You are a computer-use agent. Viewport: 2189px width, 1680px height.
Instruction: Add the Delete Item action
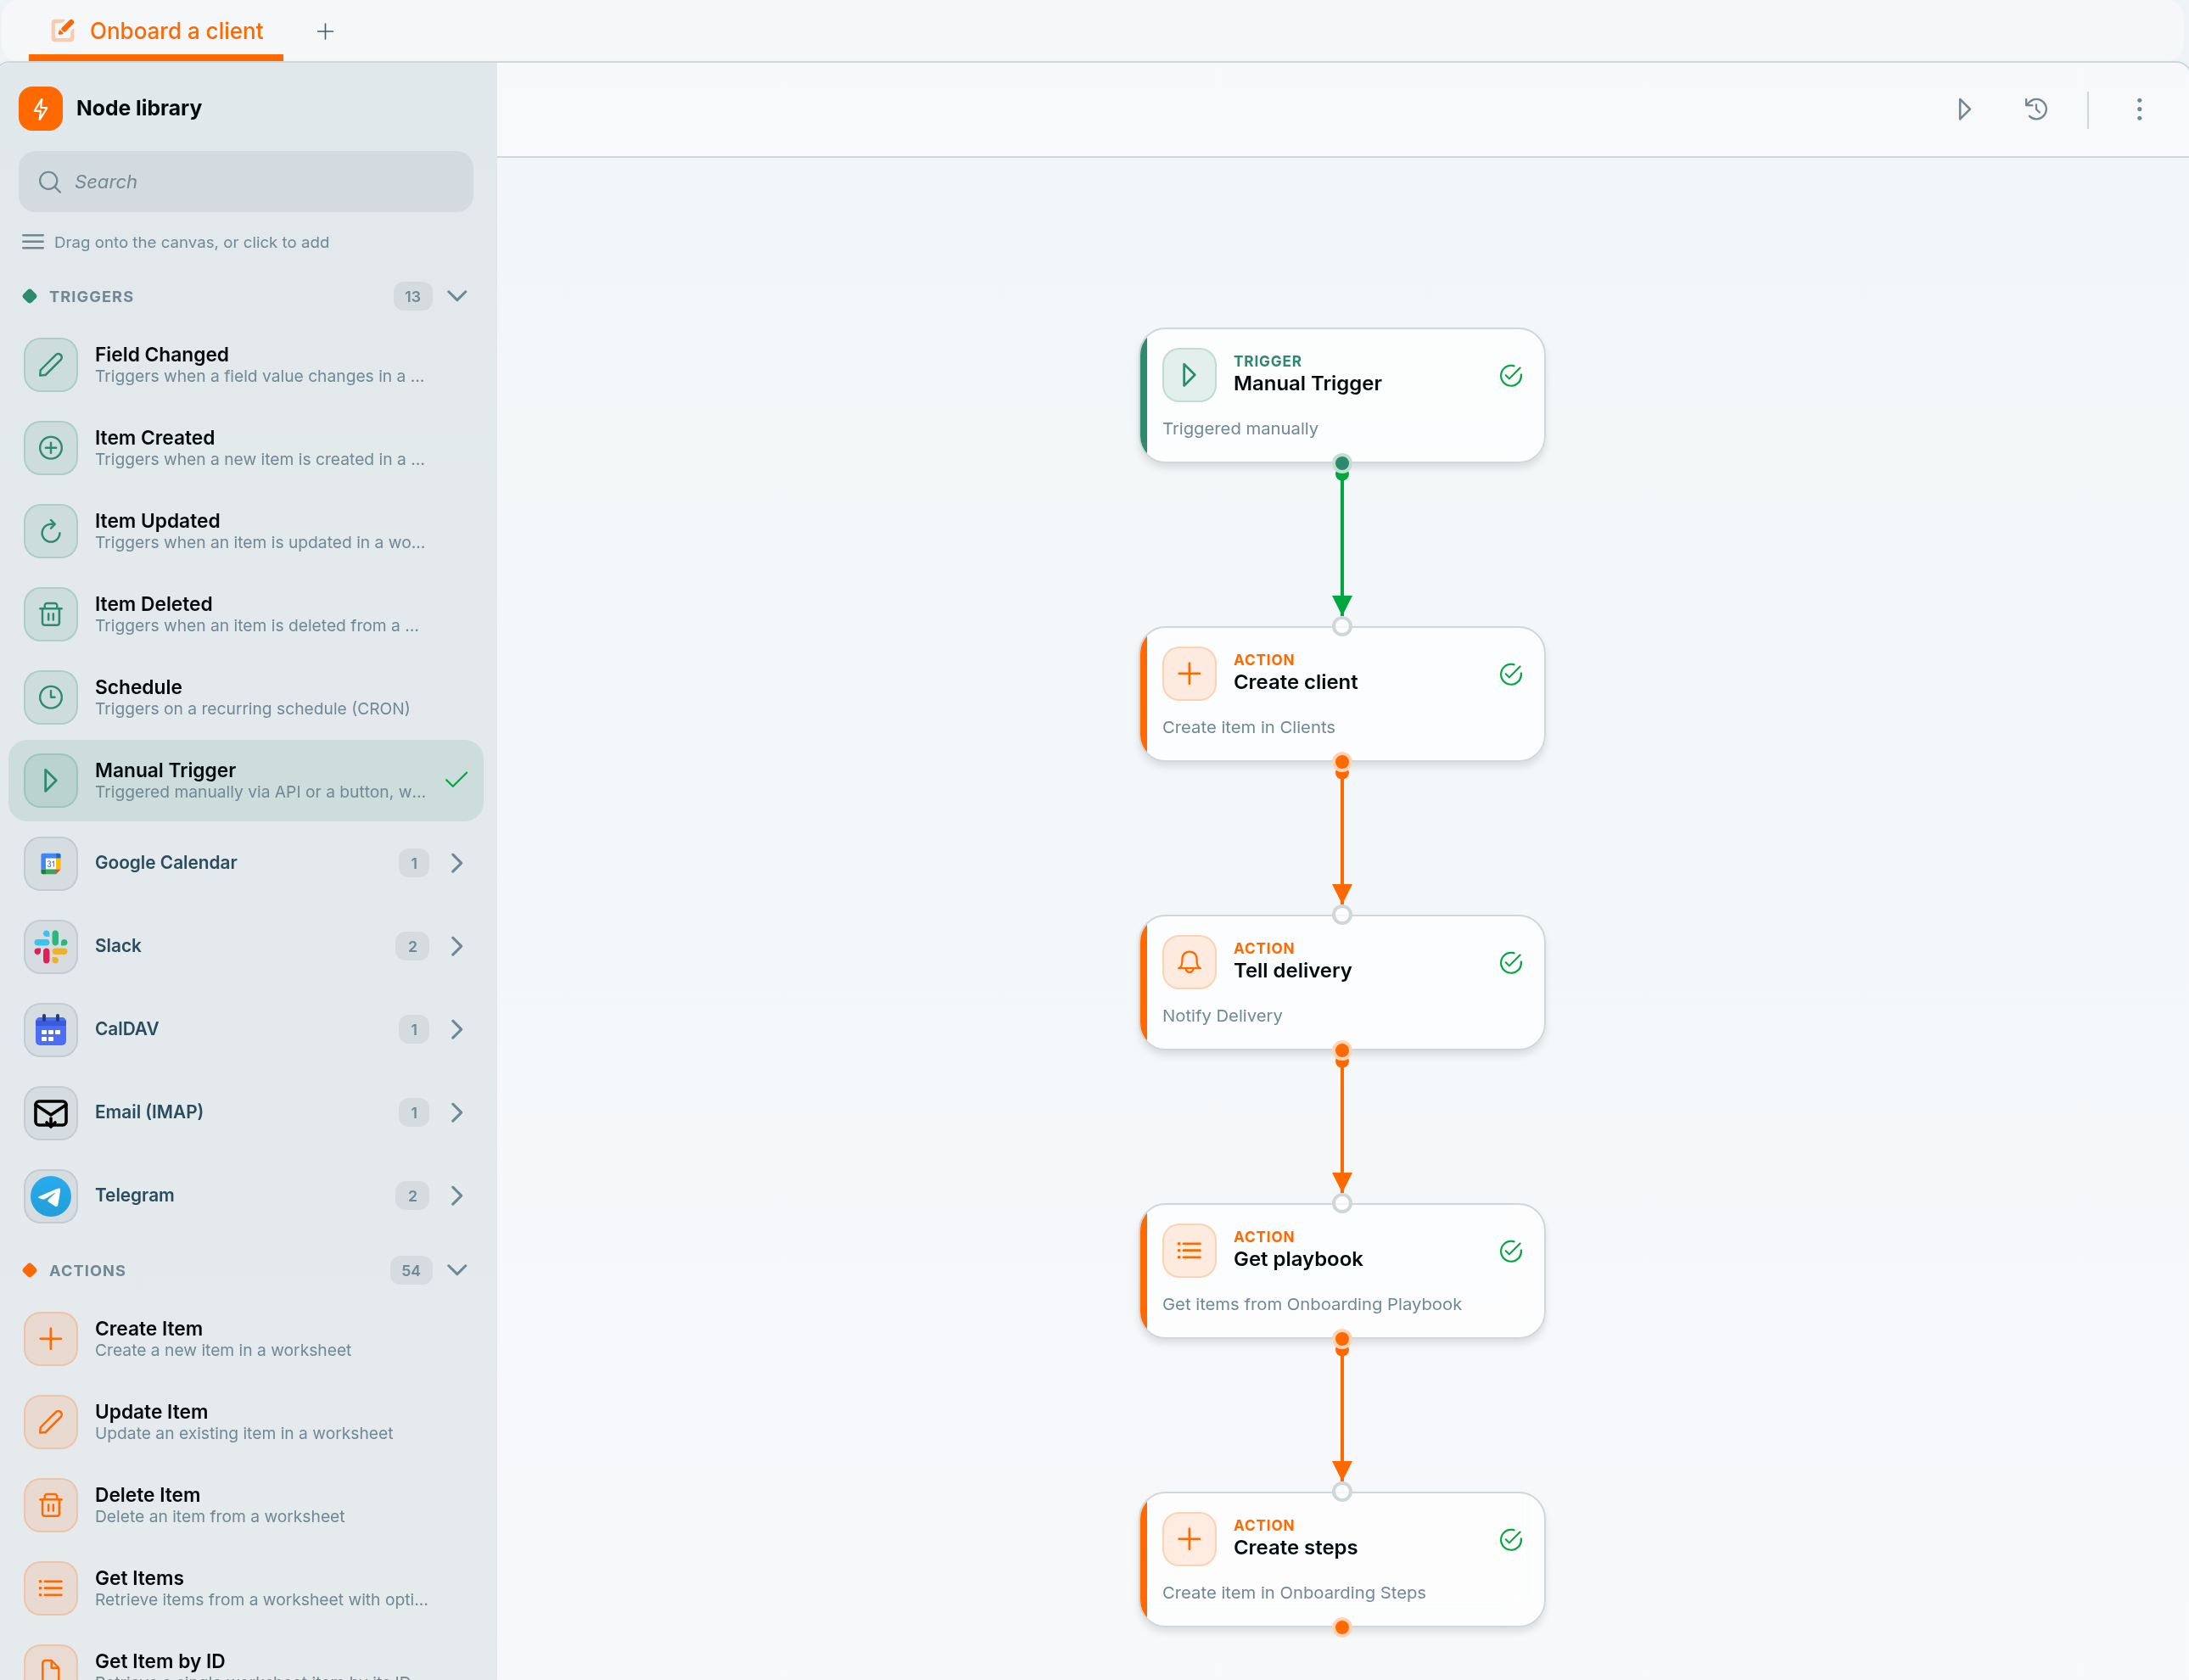coord(246,1505)
